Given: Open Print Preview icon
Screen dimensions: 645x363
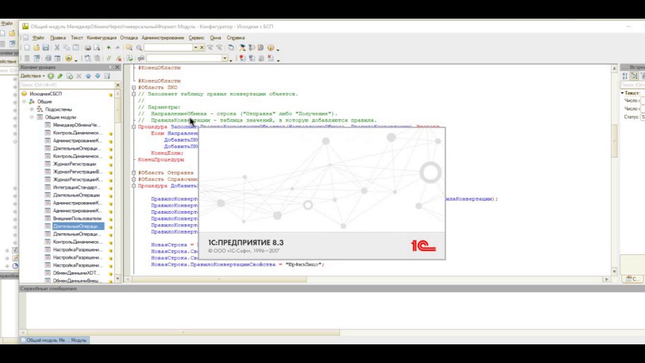Looking at the screenshot, I should 97,47.
